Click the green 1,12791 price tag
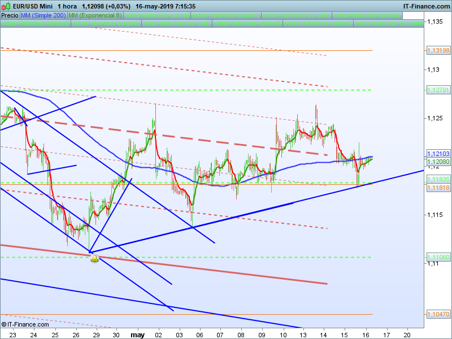The image size is (452, 339). tap(438, 90)
